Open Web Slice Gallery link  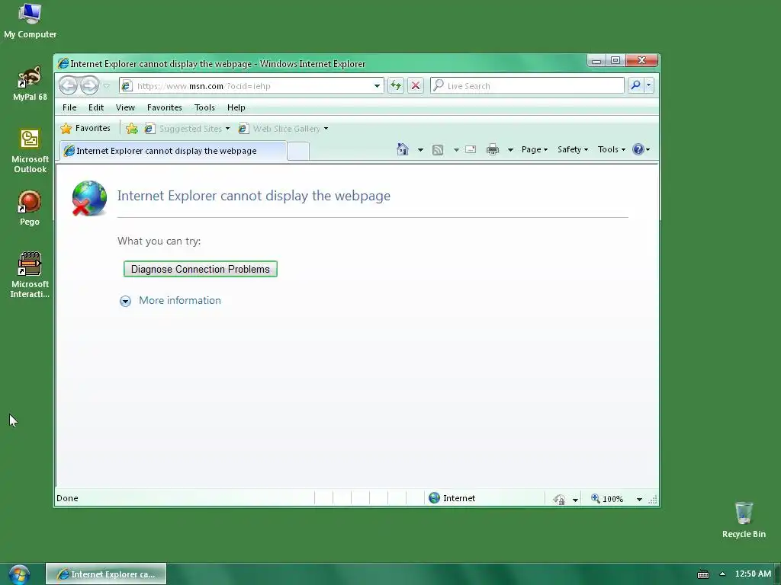click(x=283, y=129)
